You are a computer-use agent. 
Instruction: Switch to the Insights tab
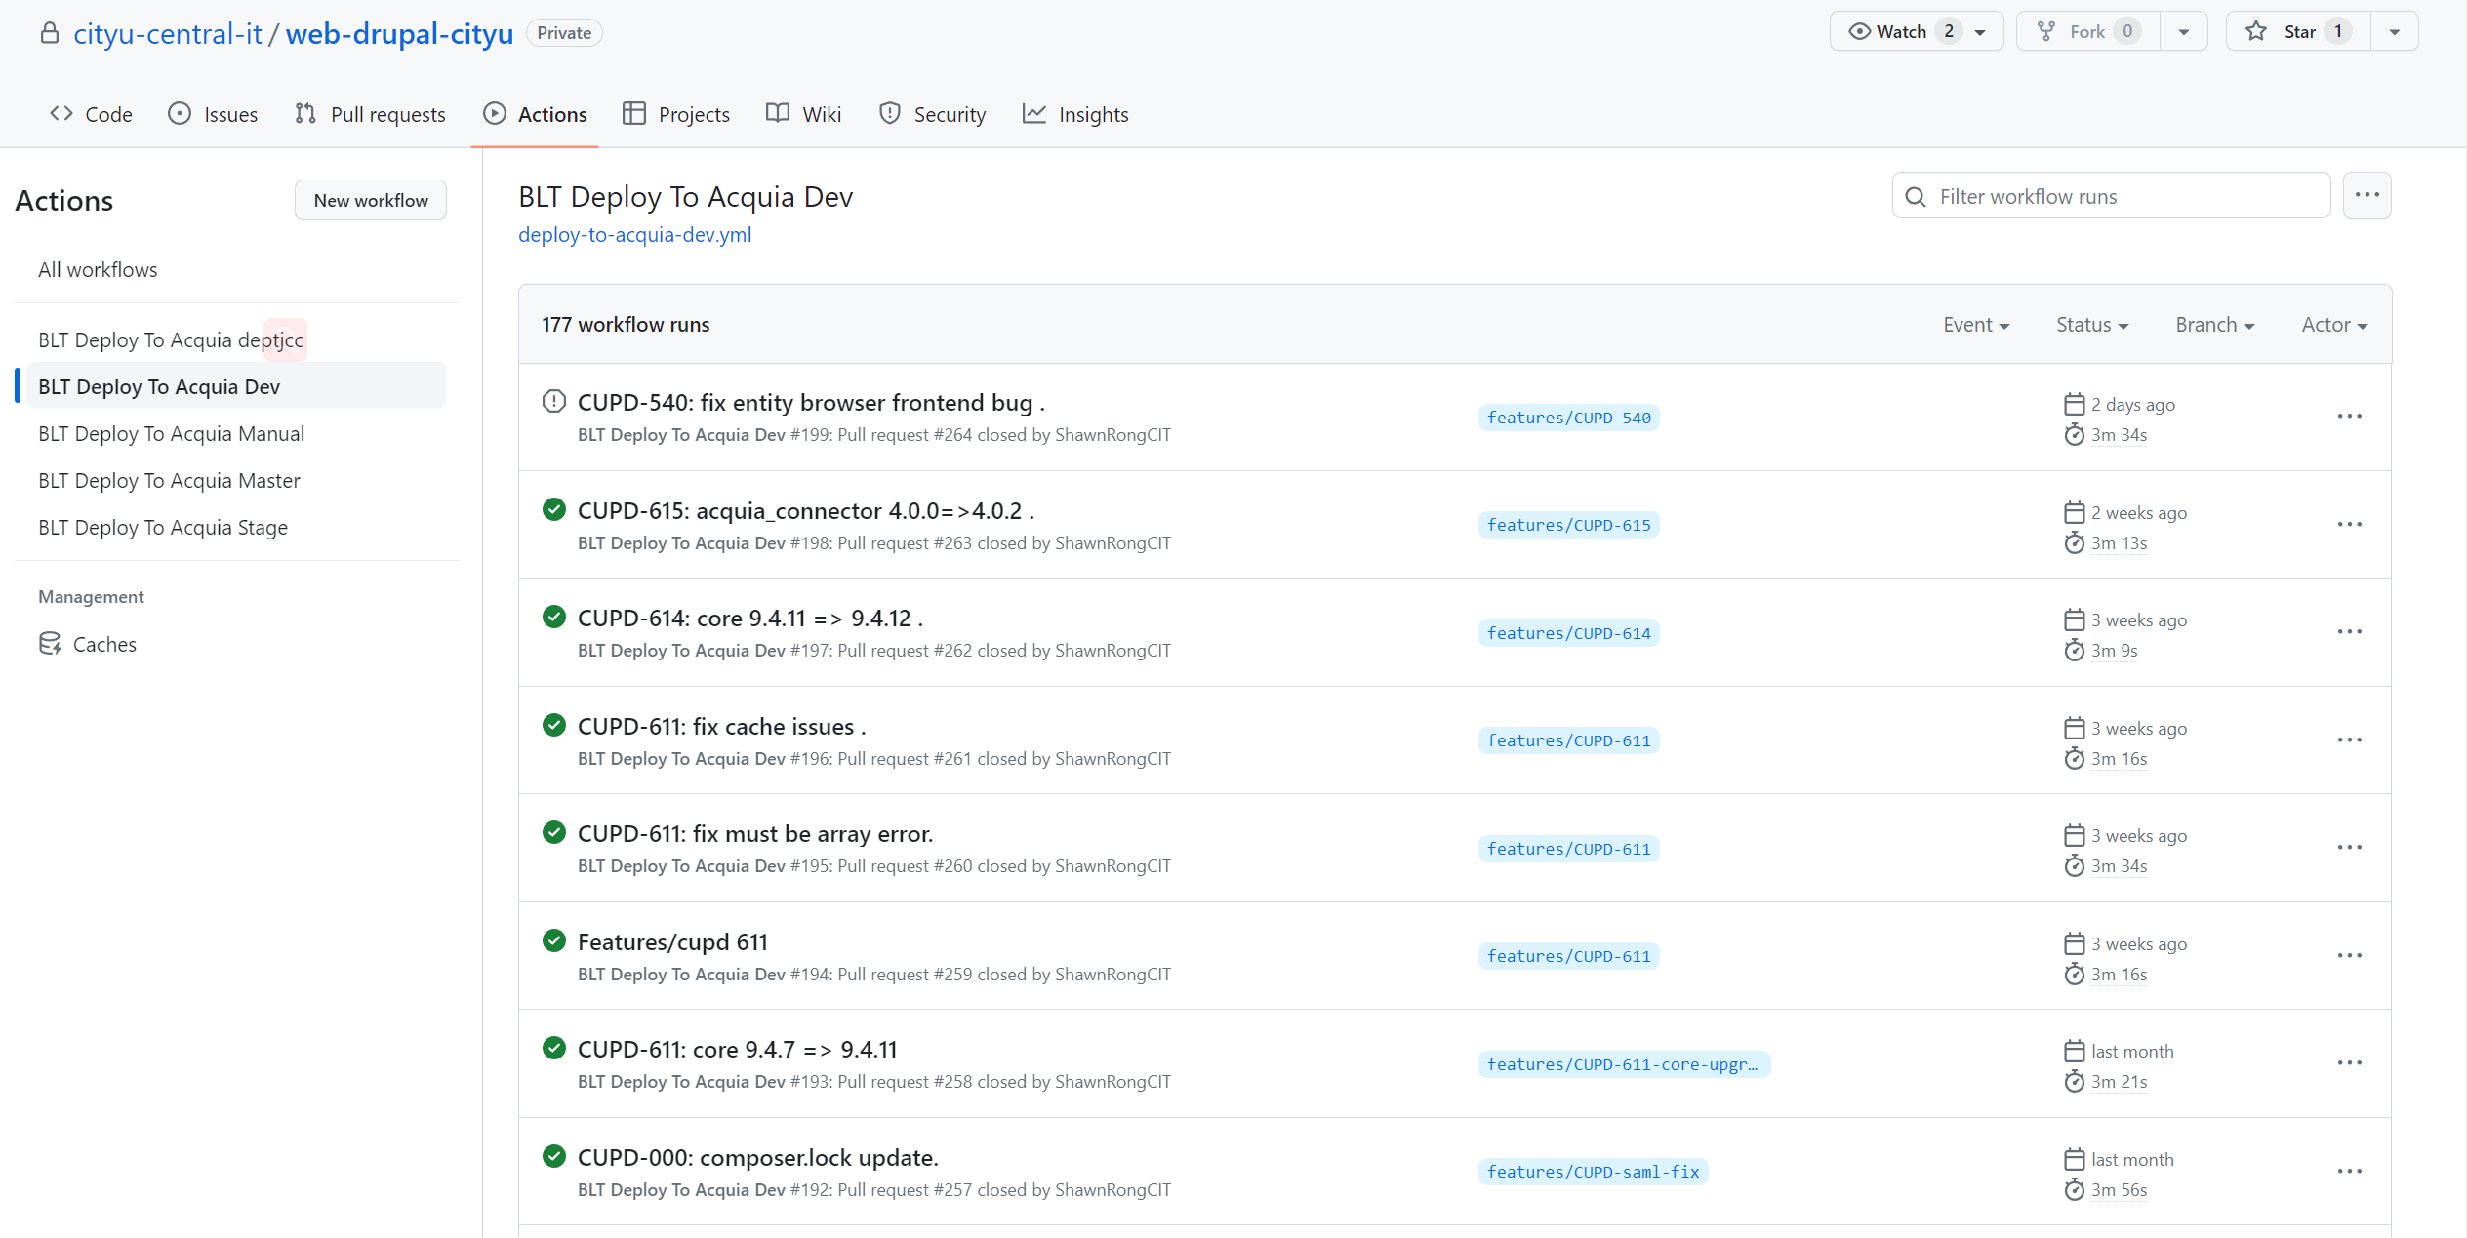(1076, 114)
